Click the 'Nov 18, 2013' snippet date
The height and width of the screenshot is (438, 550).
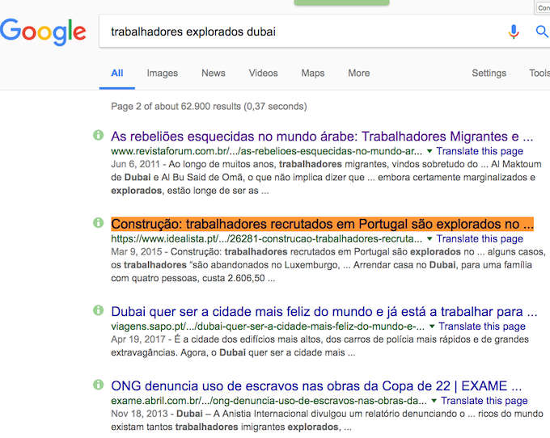coord(139,414)
